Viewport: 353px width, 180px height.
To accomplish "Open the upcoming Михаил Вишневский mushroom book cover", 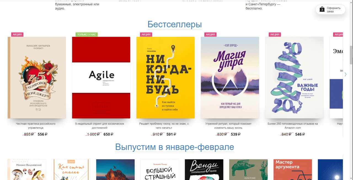I will tap(27, 170).
